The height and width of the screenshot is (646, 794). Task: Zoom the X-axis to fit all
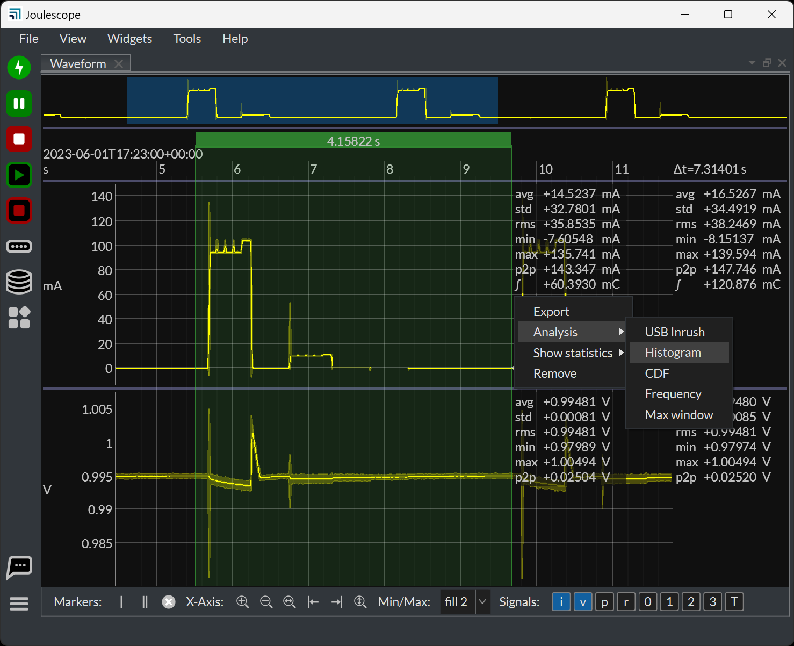point(290,602)
